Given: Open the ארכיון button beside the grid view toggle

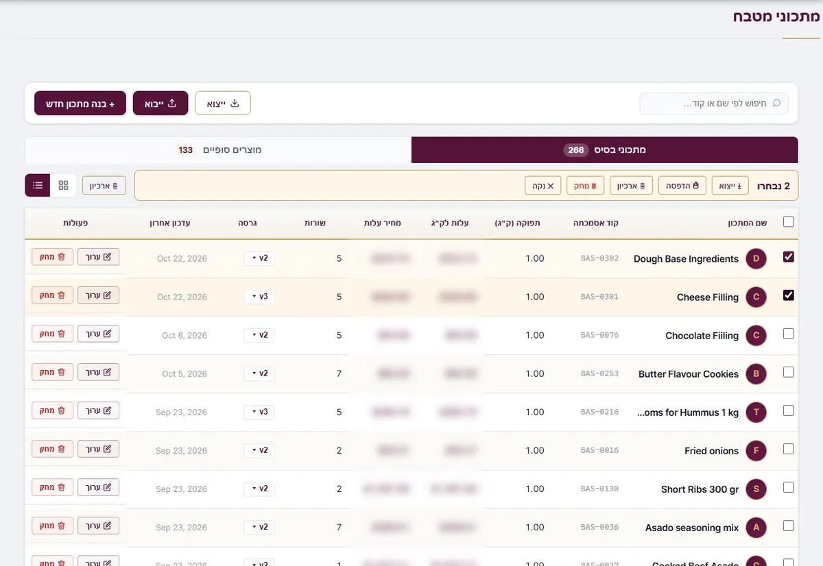Looking at the screenshot, I should pyautogui.click(x=104, y=186).
